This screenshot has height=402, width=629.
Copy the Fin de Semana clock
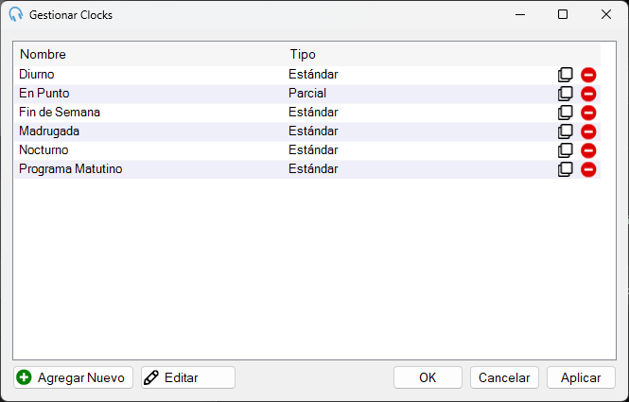(x=566, y=113)
